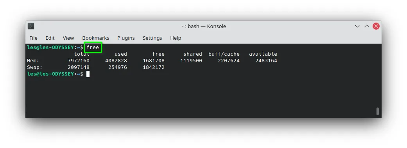Viewport: 407px width, 148px height.
Task: Open the Settings menu
Action: coord(152,38)
